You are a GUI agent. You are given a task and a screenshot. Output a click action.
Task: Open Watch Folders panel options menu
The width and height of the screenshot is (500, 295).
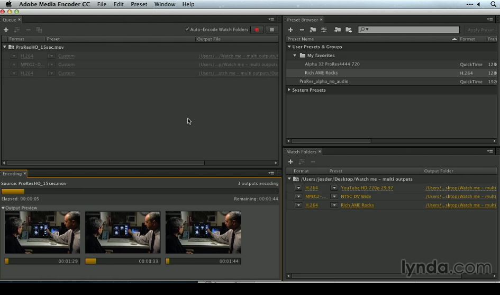[x=490, y=151]
